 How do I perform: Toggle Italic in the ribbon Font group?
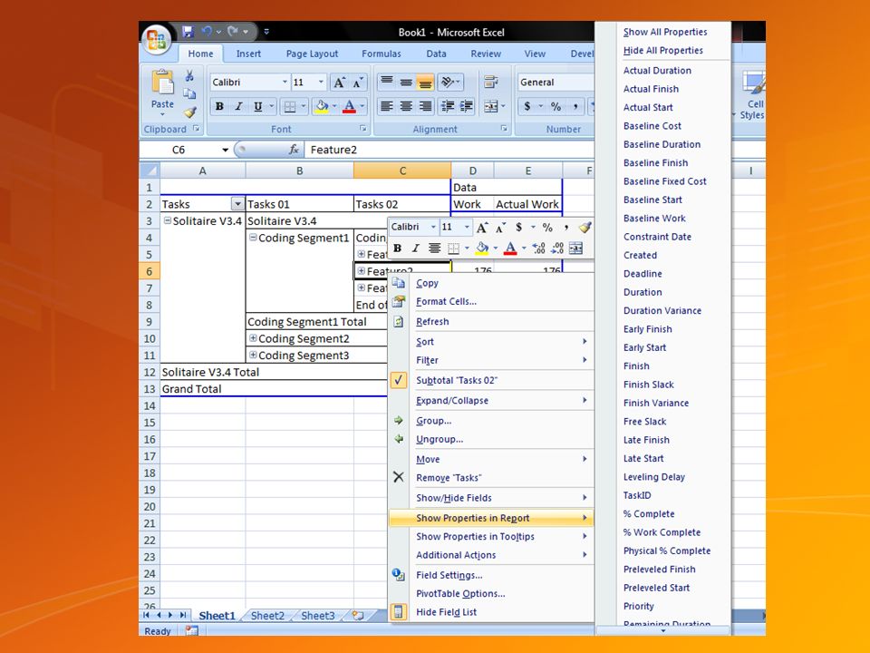pyautogui.click(x=238, y=107)
